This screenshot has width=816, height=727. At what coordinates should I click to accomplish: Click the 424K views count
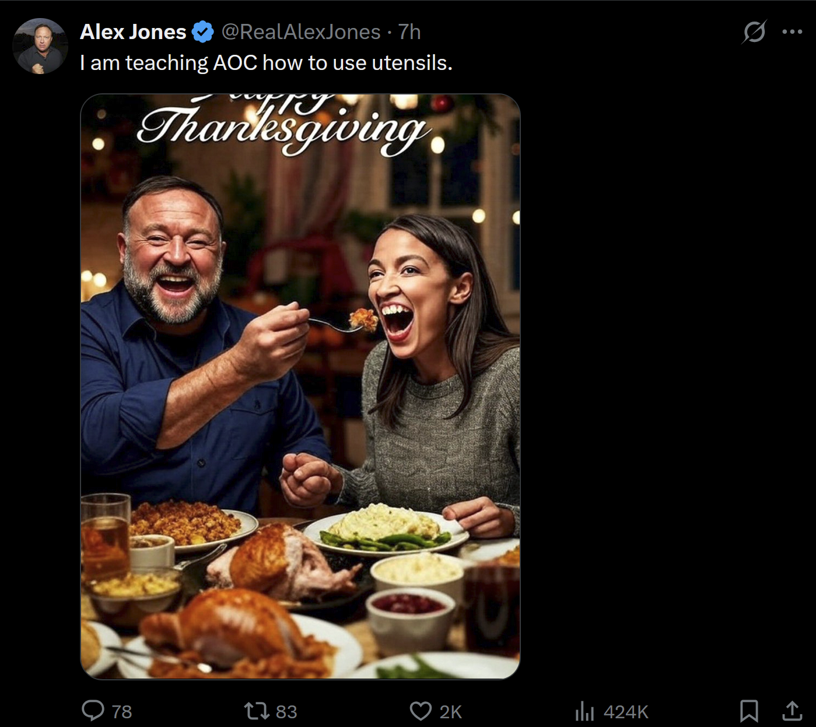(626, 712)
